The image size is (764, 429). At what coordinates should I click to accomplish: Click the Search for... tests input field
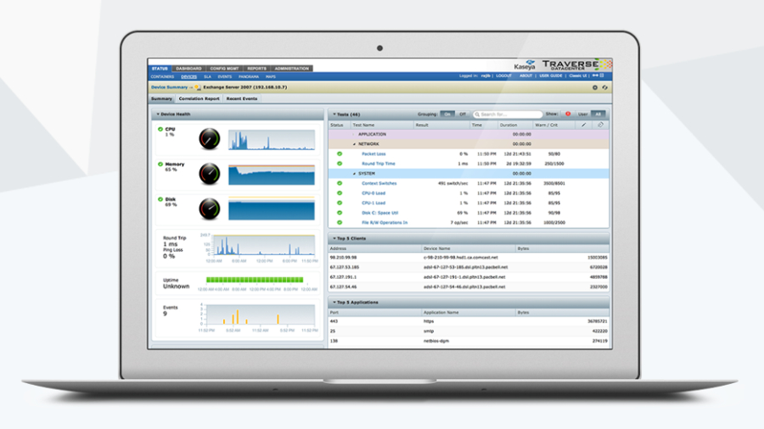coord(508,114)
